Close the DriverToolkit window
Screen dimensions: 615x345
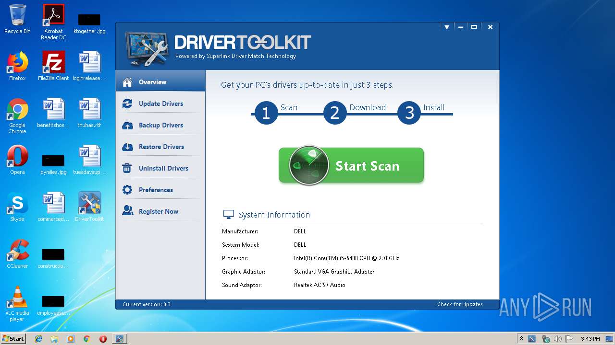(x=490, y=27)
